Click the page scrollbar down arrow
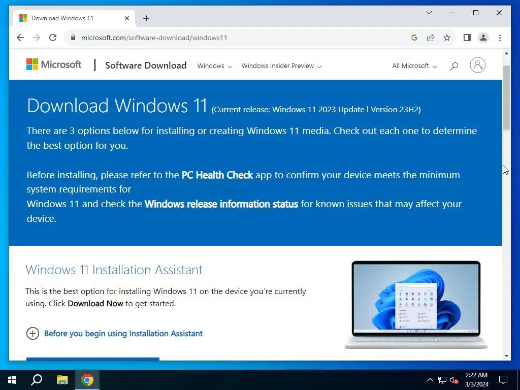Screen dimensions: 520x390 point(506,356)
